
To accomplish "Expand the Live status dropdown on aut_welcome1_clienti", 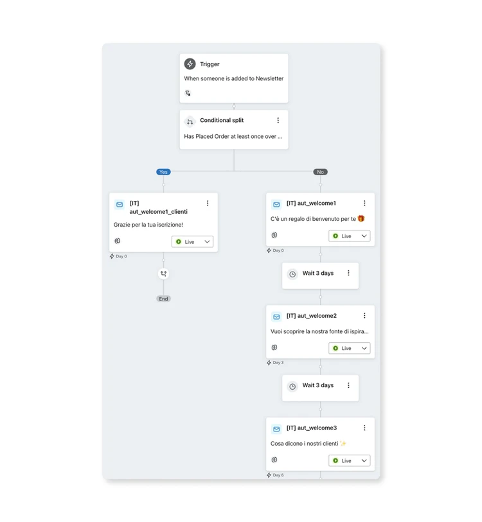I will coord(192,242).
